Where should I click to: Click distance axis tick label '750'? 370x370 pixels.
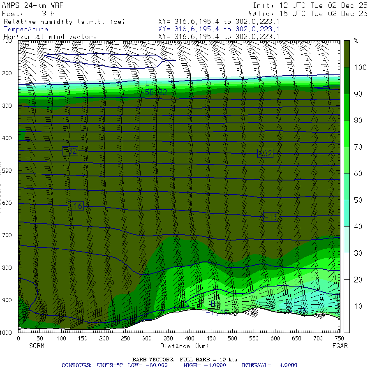click(x=339, y=338)
